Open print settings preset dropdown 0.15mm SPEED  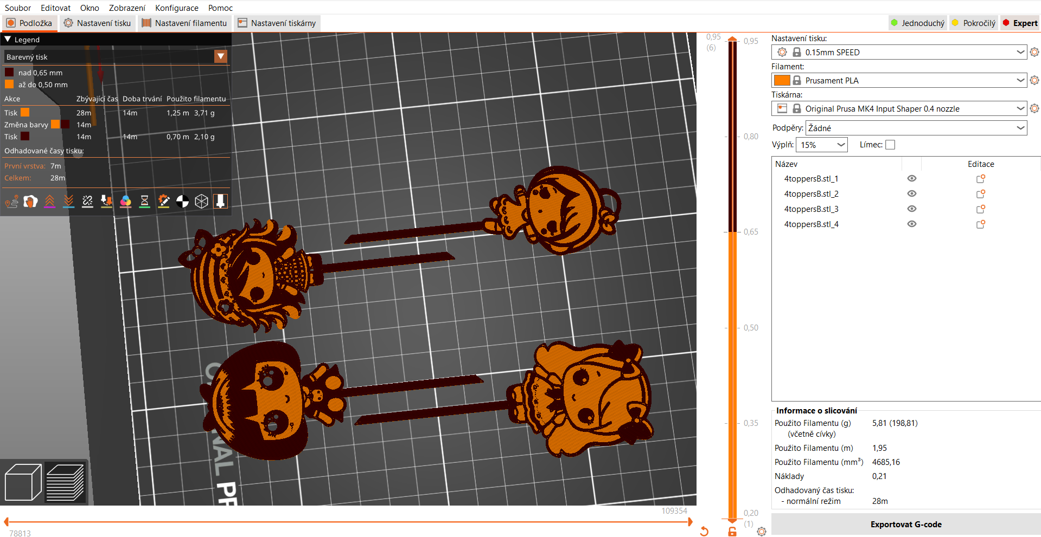coord(899,52)
